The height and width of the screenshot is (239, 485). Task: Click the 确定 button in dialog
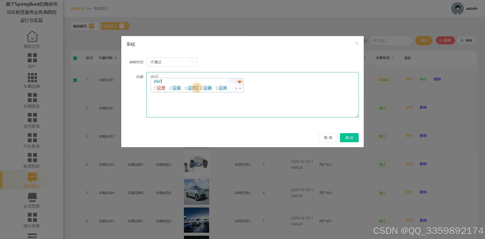click(349, 138)
